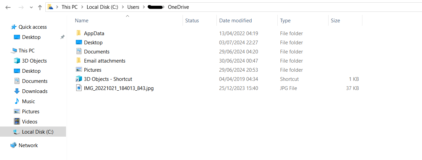Viewport: 422px width, 160px height.
Task: Open the recent locations dropdown arrow
Action: 31,7
